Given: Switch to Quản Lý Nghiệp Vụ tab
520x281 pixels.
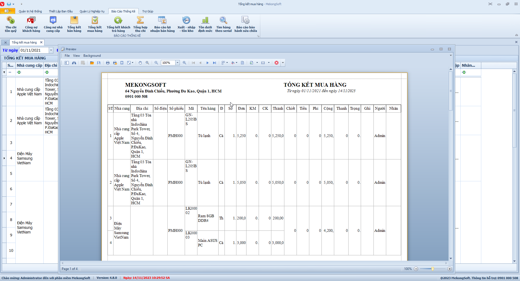Looking at the screenshot, I should (x=92, y=11).
